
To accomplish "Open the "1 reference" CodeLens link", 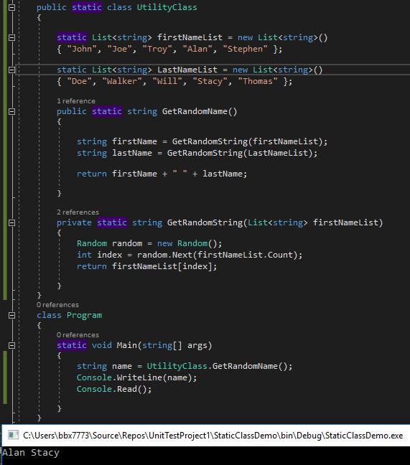I will tap(76, 101).
